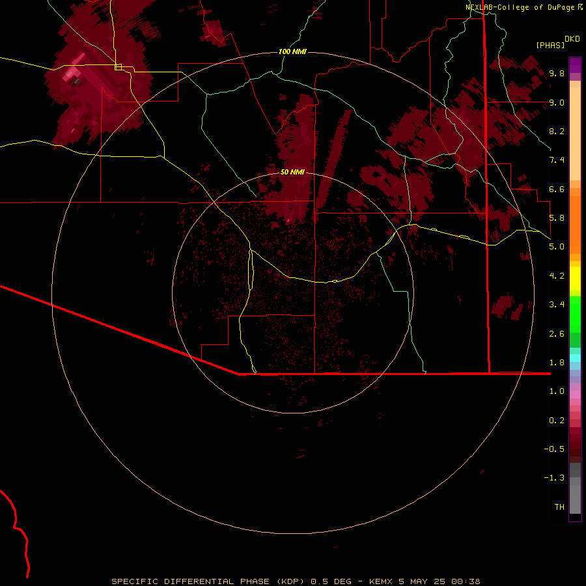Click the 0.5 DEG elevation angle text
586x586 pixels.
[331, 581]
